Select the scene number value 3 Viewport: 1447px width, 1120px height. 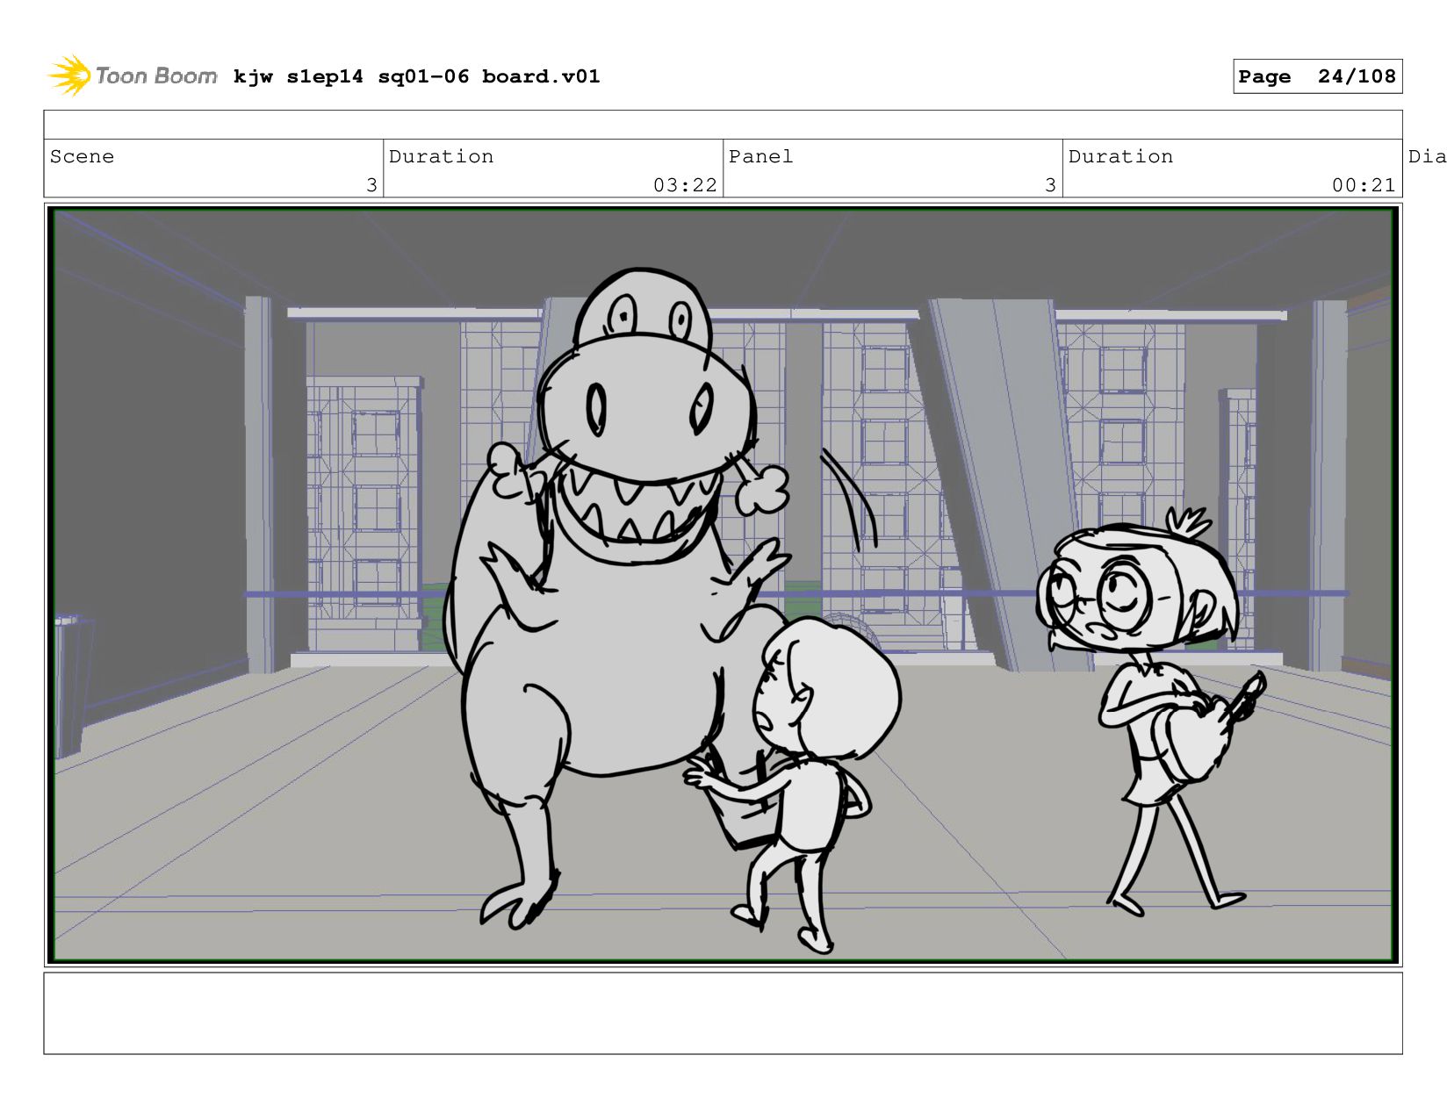(x=371, y=184)
